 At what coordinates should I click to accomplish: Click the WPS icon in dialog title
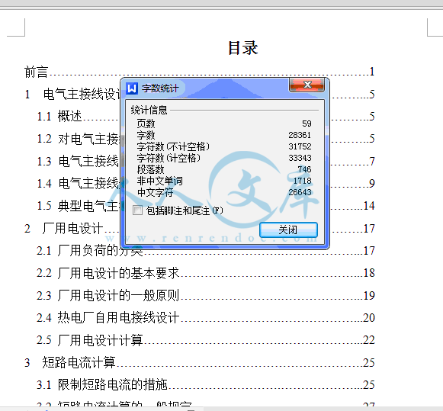coord(131,88)
